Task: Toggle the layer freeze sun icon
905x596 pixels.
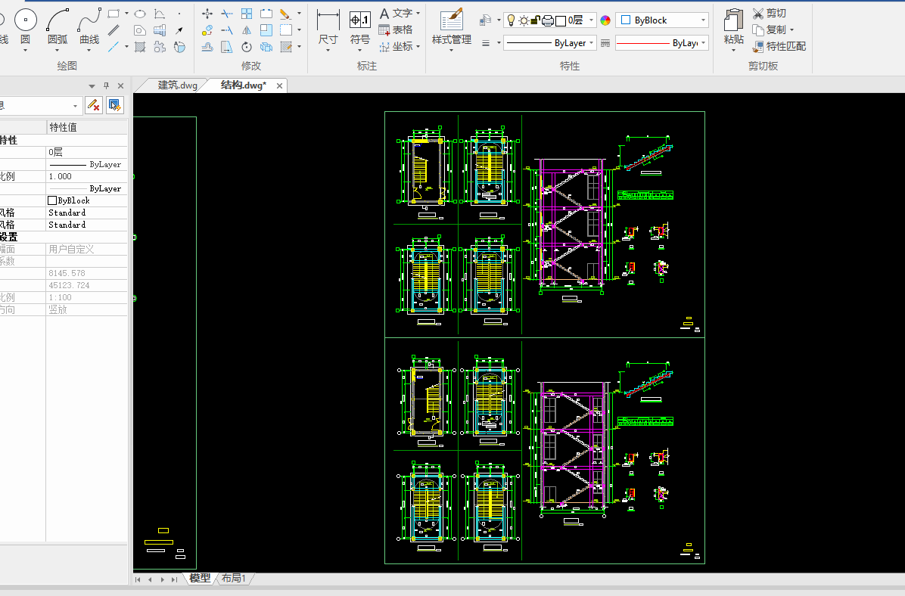Action: coord(523,20)
